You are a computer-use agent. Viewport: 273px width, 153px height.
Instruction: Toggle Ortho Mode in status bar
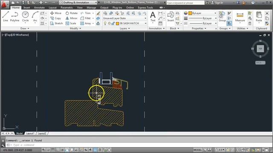(58, 150)
